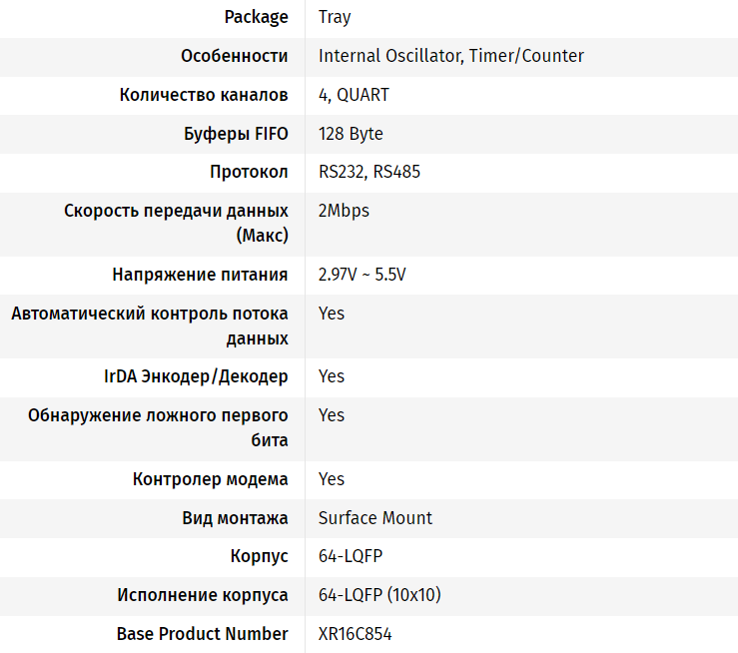
Task: Click the 64-LQFP case value
Action: (x=351, y=556)
